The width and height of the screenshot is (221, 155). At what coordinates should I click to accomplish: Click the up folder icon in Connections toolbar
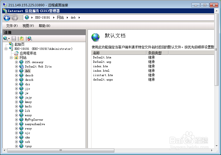coord(22,38)
